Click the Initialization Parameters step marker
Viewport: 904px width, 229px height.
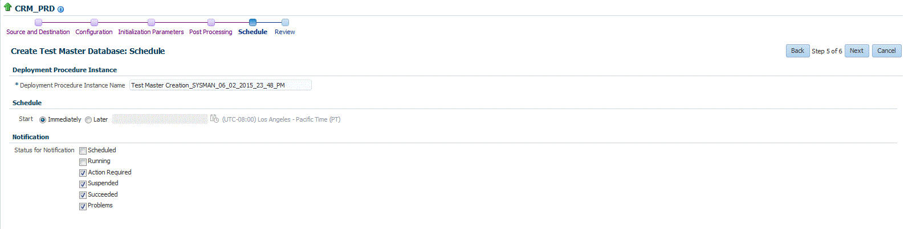[151, 23]
